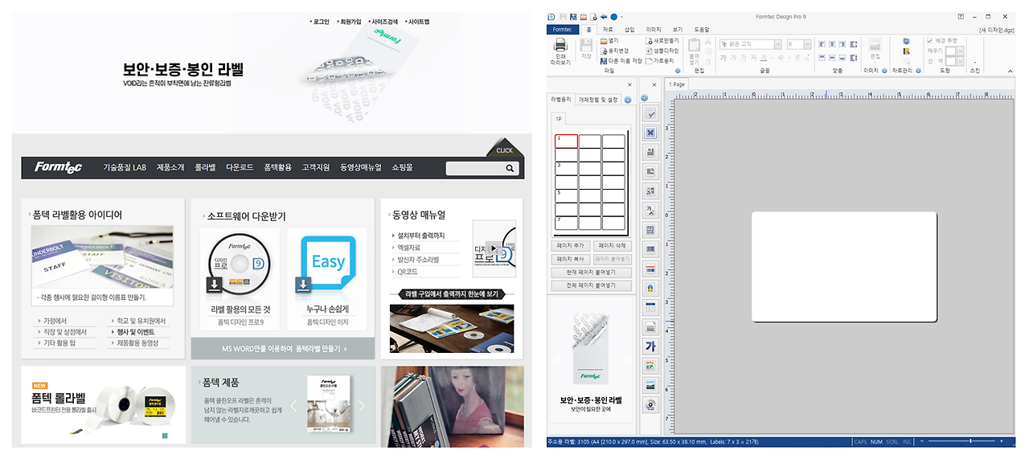Open 쇼핑몰 in website navigation
Screen dimensions: 1029x463
[402, 167]
